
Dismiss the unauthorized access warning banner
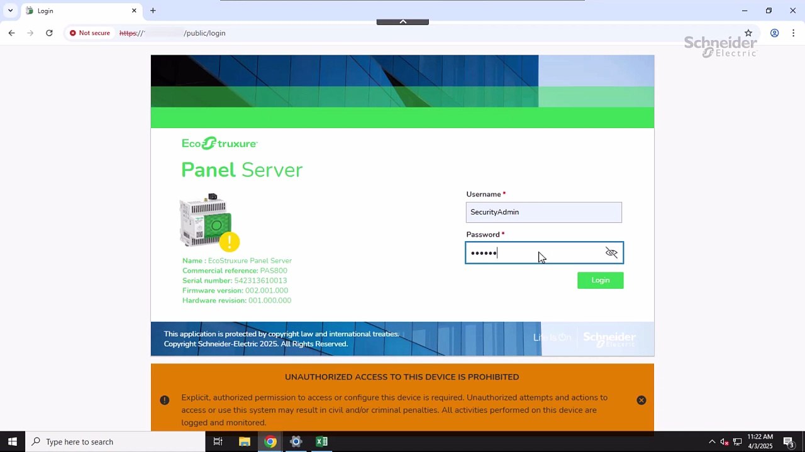coord(641,400)
